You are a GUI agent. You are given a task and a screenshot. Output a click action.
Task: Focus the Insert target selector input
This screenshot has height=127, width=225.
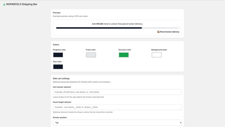(x=117, y=107)
